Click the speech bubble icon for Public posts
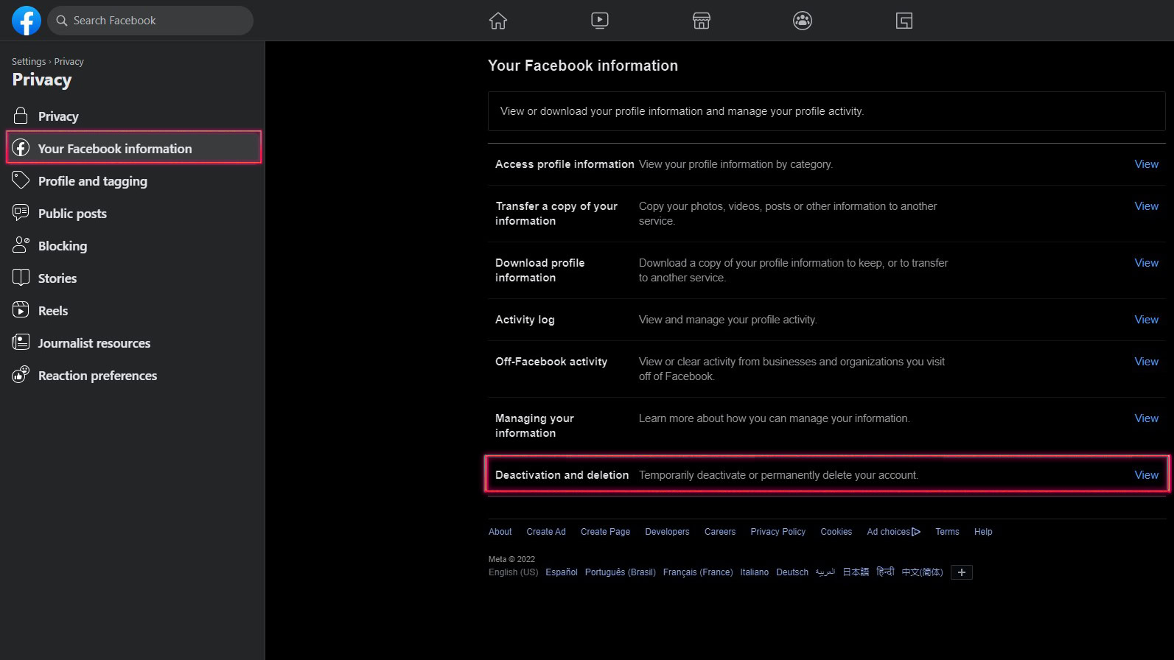1174x660 pixels. pos(21,213)
